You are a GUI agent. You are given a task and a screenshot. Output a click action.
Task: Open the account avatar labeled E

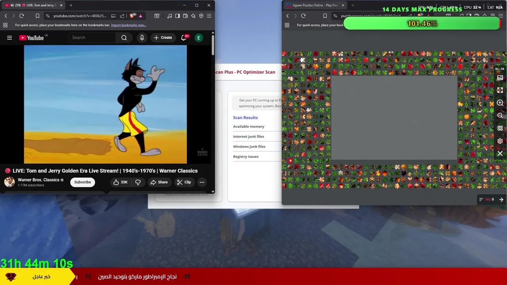(x=198, y=38)
